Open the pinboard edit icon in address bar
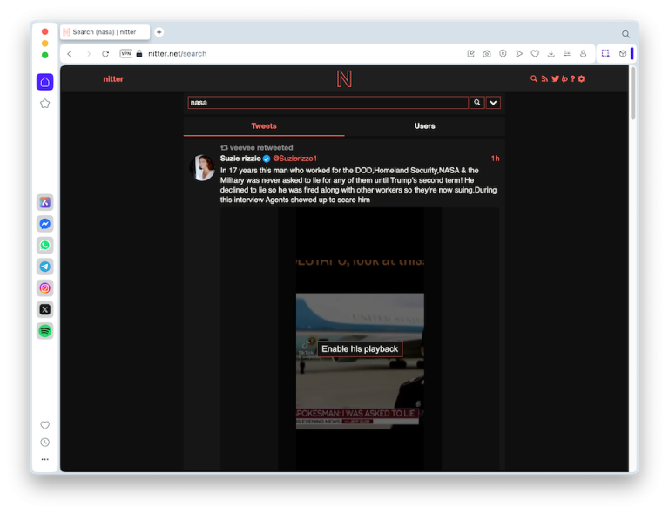 tap(470, 54)
